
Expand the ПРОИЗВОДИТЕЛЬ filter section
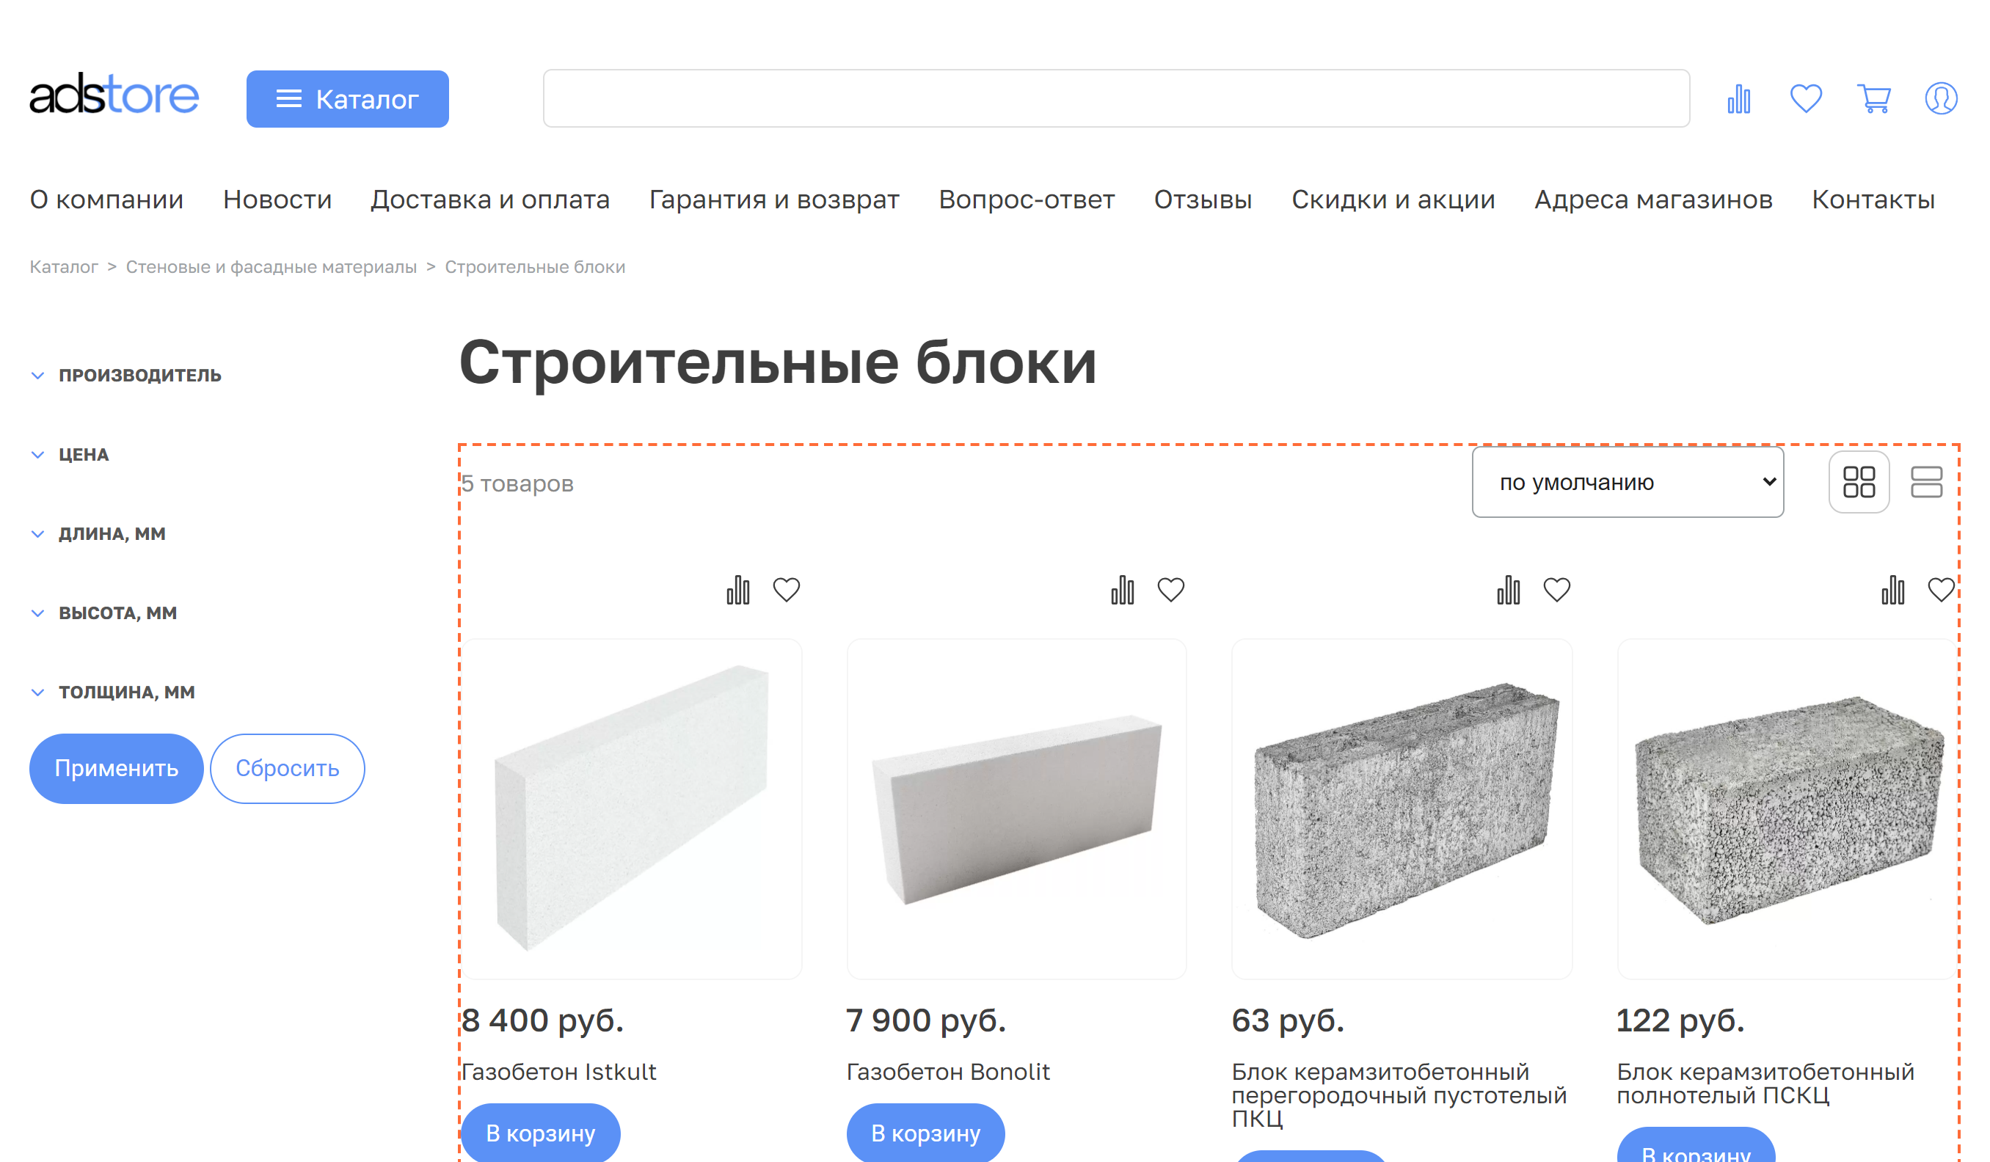click(139, 375)
